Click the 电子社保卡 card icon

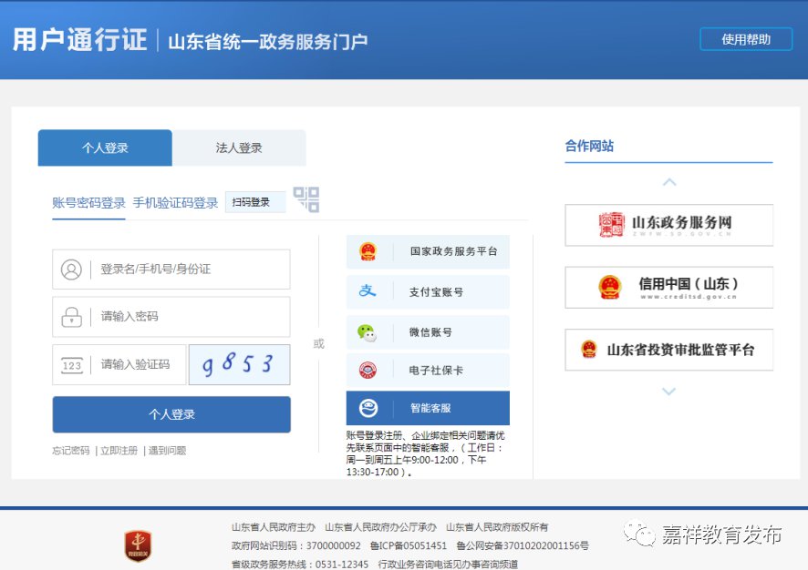point(367,371)
